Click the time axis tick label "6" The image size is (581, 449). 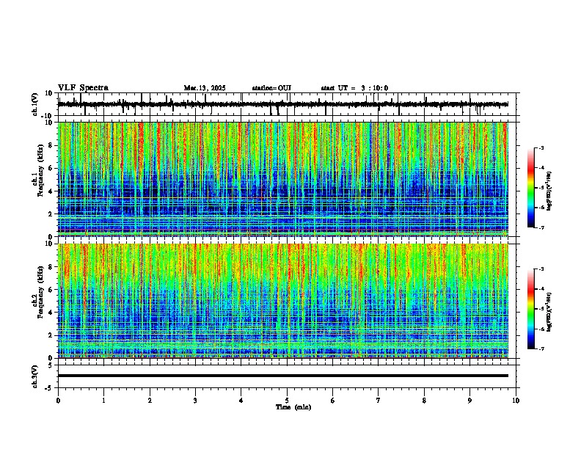tap(332, 401)
